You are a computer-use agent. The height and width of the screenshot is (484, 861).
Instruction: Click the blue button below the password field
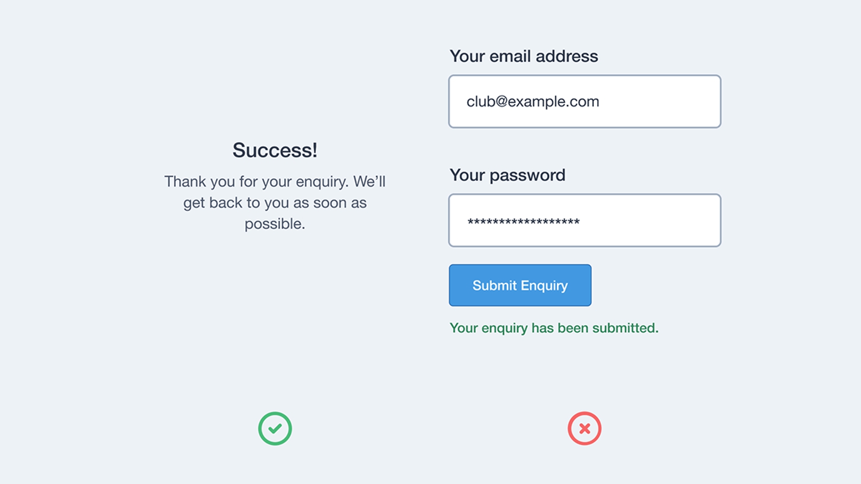click(x=520, y=285)
